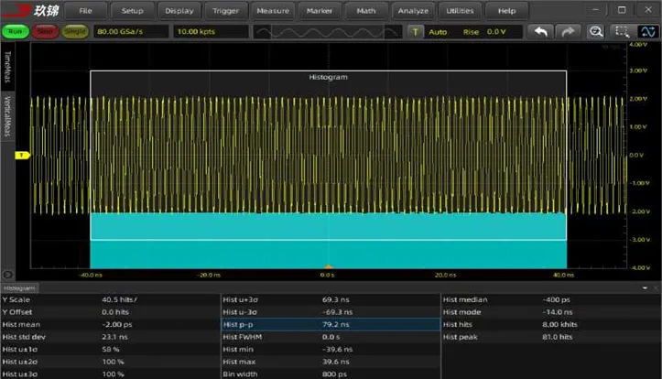Image resolution: width=662 pixels, height=379 pixels.
Task: Click the waveform overview navigation bar
Action: point(326,31)
